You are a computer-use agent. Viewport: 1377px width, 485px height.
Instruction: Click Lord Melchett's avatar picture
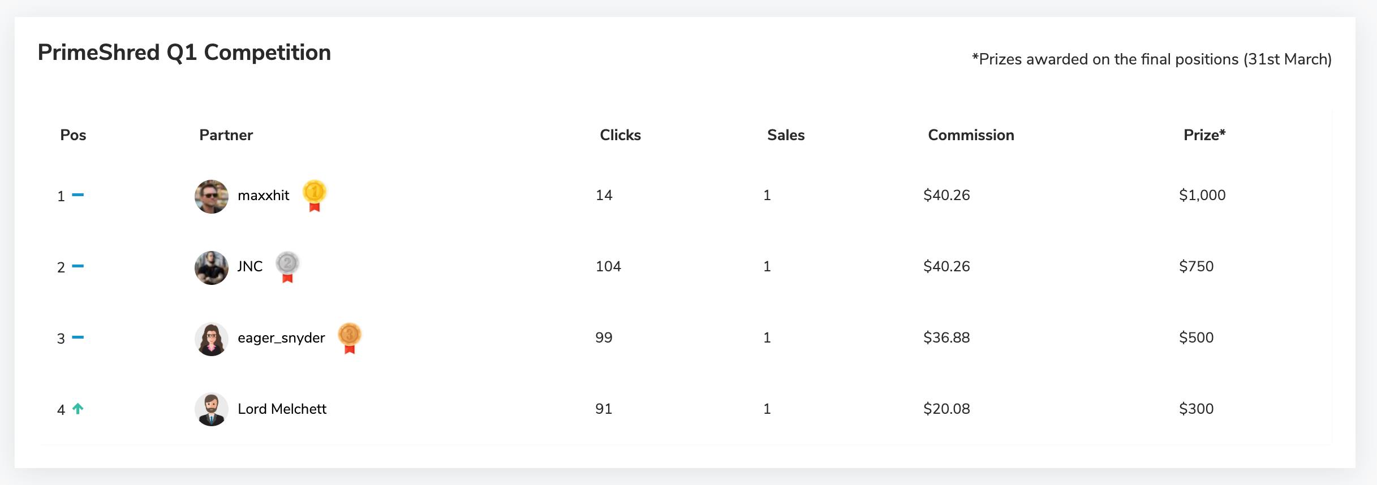(x=212, y=409)
